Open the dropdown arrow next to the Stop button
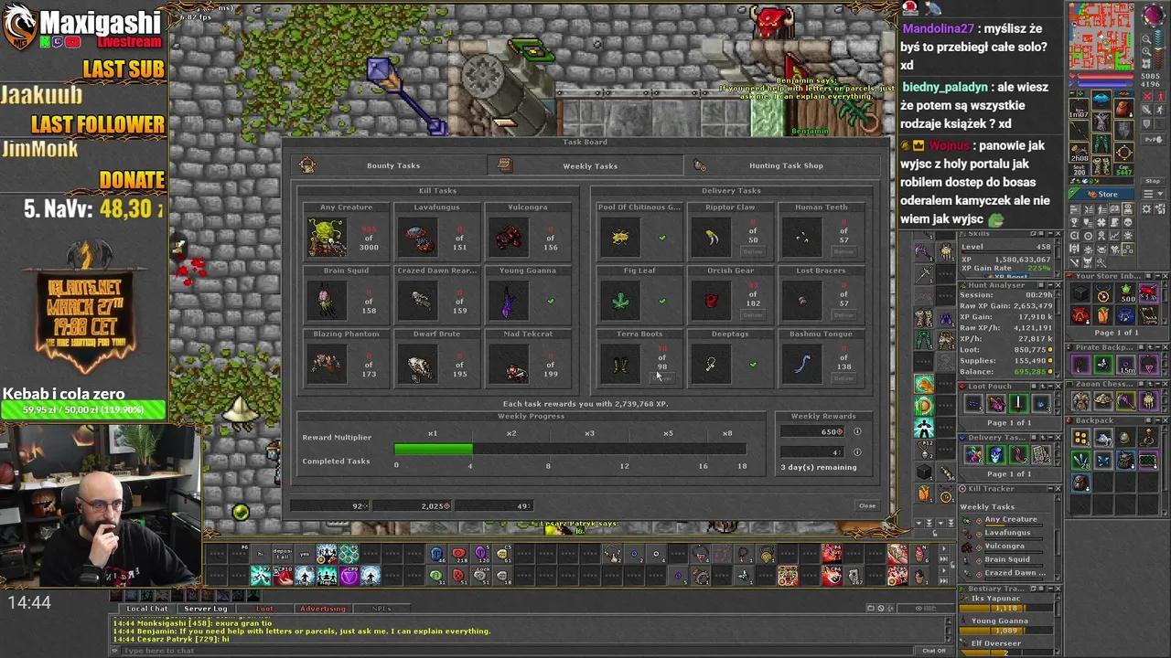 pyautogui.click(x=1160, y=193)
